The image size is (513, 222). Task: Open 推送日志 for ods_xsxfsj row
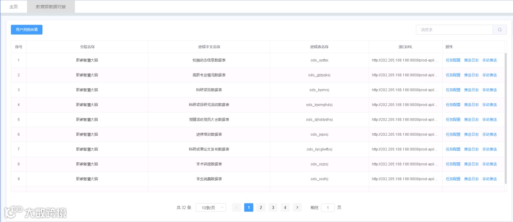pyautogui.click(x=472, y=179)
